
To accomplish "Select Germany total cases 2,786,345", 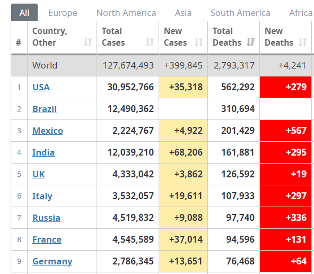I will point(133,262).
